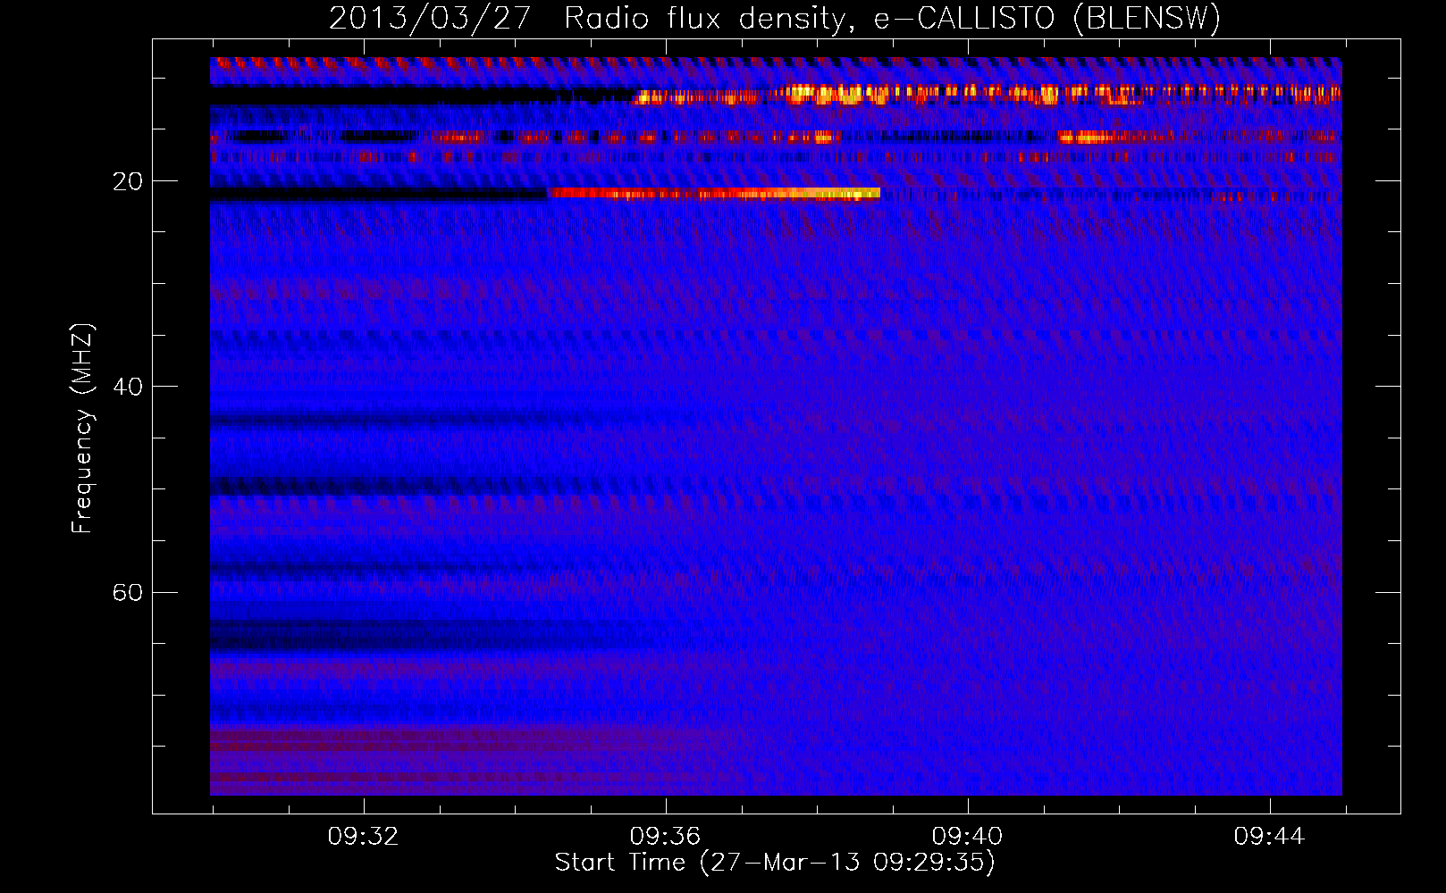
Task: Click the 09:36 time tick label
Action: [x=665, y=837]
